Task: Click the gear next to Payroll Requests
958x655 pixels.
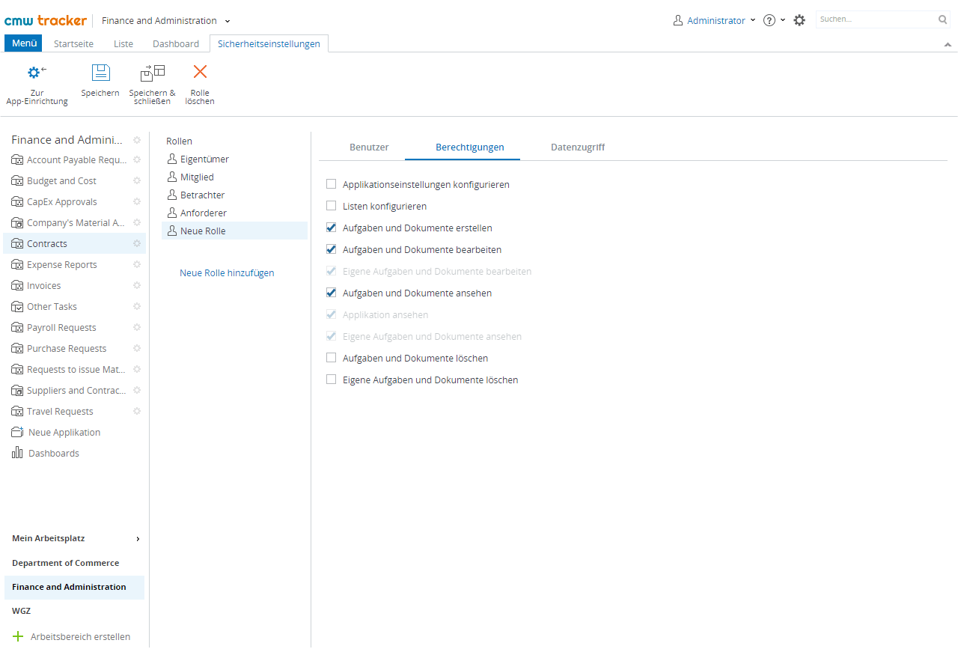Action: click(137, 327)
